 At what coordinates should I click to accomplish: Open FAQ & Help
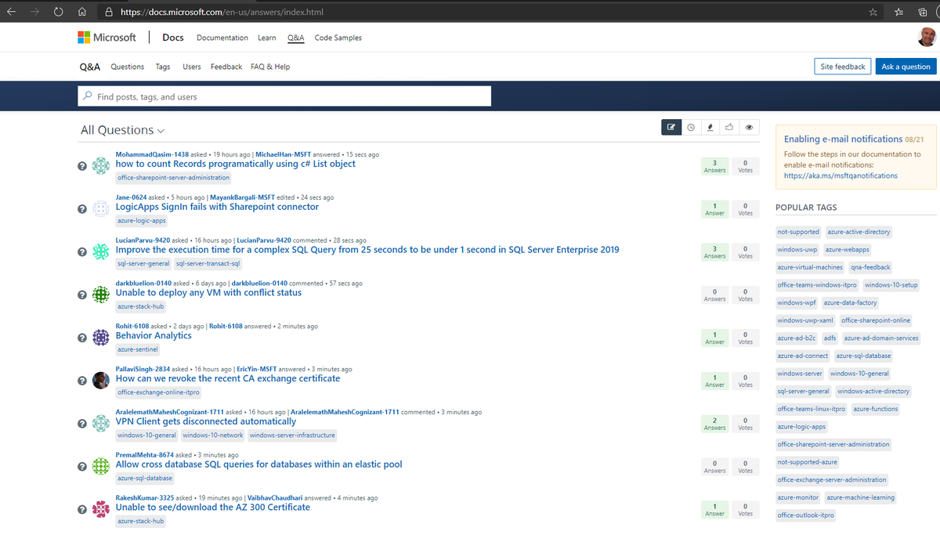click(269, 67)
